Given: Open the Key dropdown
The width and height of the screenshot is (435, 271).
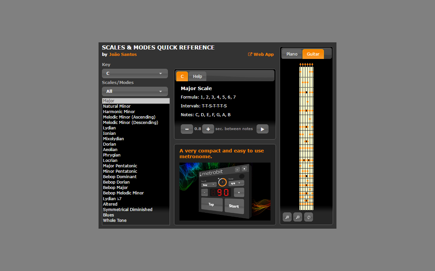Looking at the screenshot, I should (135, 73).
